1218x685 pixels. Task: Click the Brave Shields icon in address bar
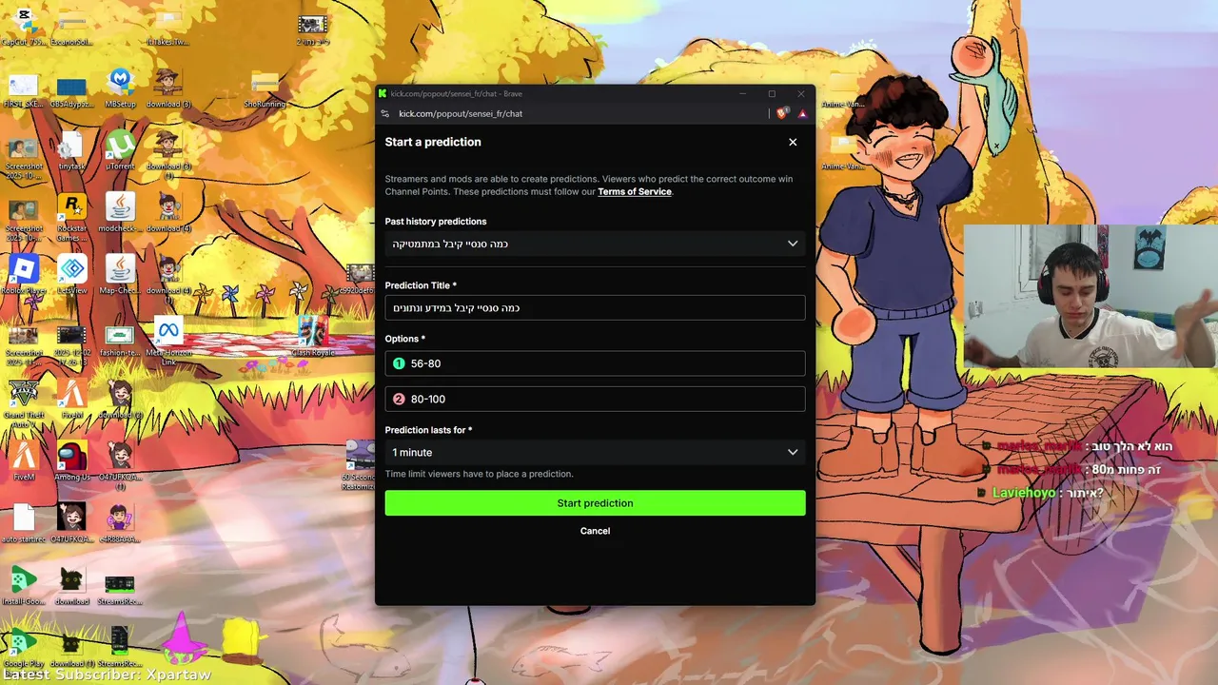tap(782, 113)
